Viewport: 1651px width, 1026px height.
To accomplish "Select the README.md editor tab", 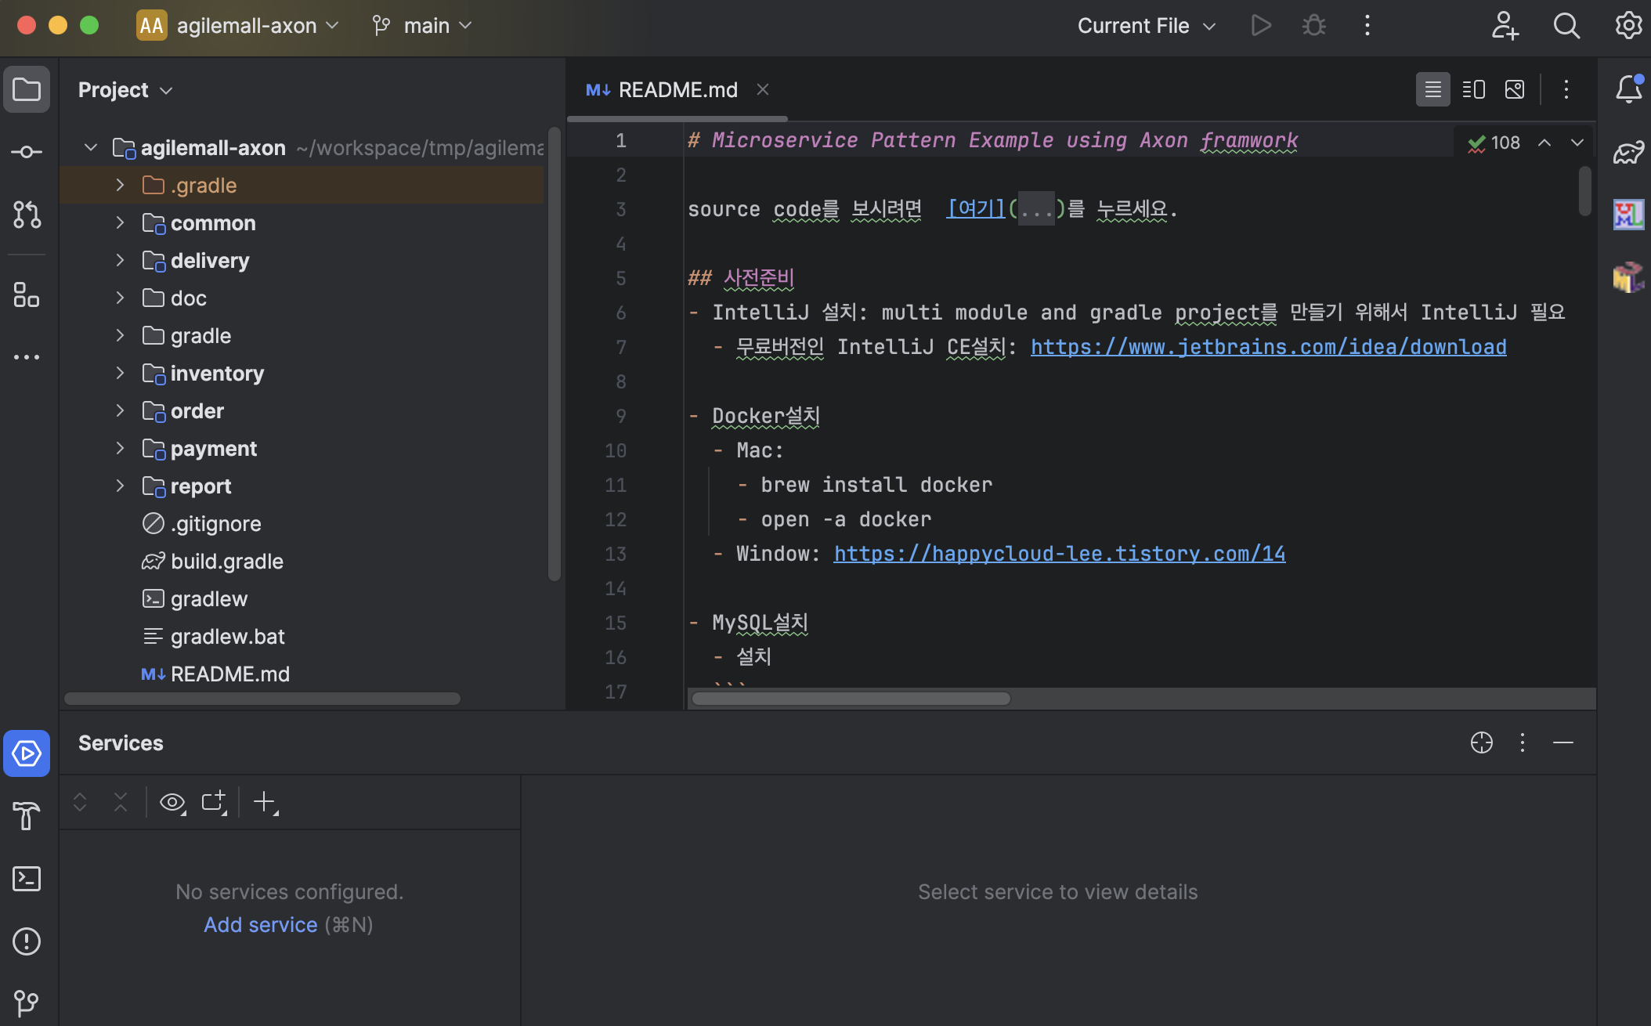I will [677, 90].
